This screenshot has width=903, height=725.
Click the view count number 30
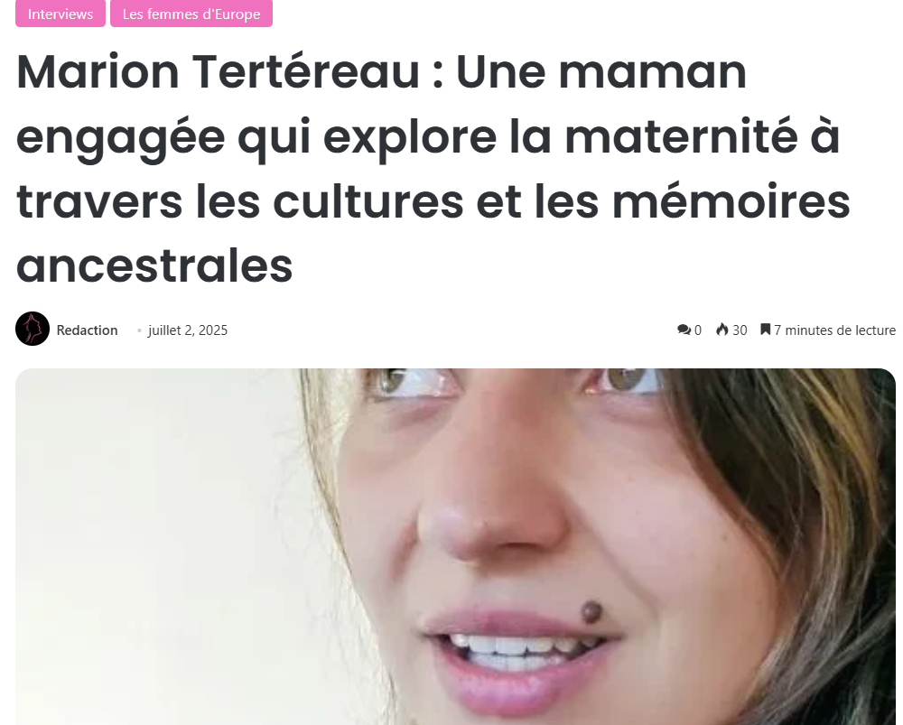pos(740,330)
